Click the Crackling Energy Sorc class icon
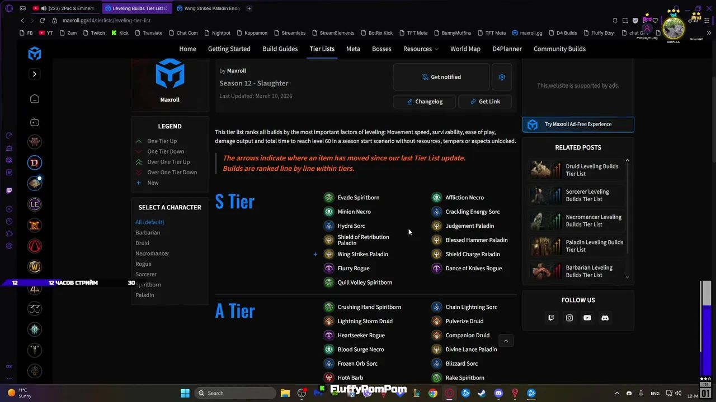Viewport: 716px width, 402px height. (x=436, y=212)
